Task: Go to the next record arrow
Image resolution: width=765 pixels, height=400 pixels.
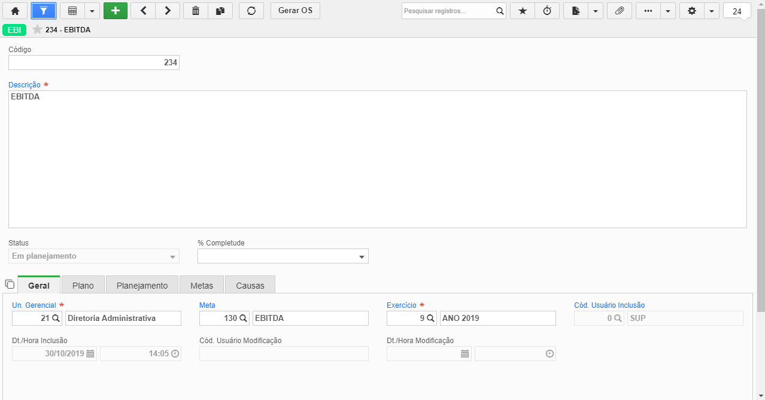Action: tap(168, 11)
